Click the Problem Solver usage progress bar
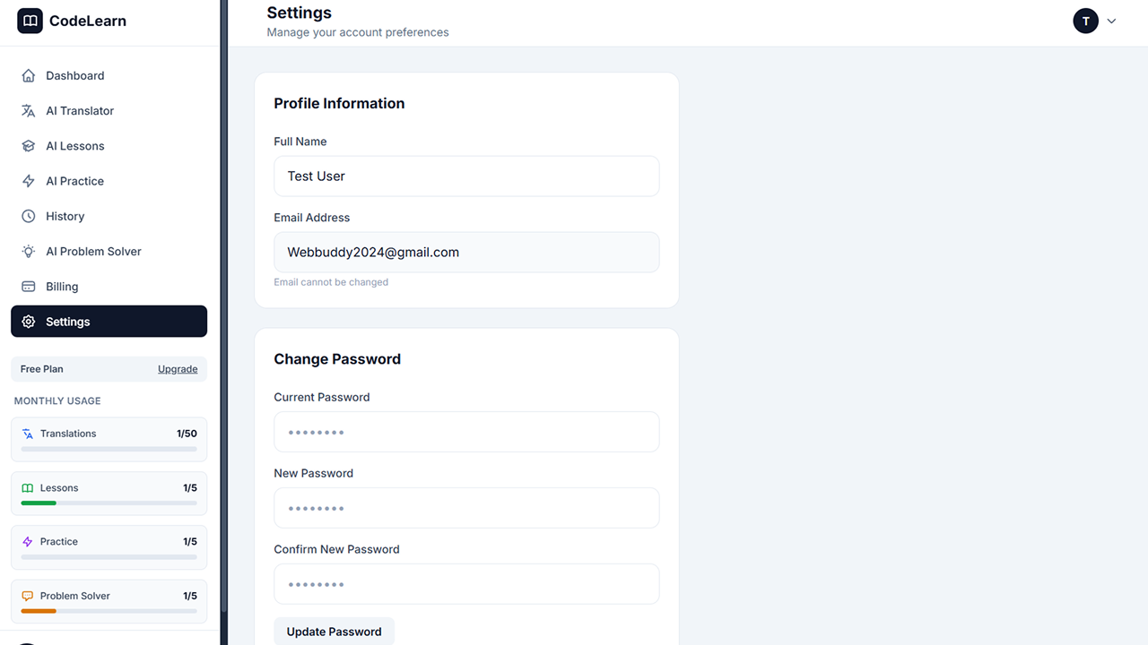 109,611
